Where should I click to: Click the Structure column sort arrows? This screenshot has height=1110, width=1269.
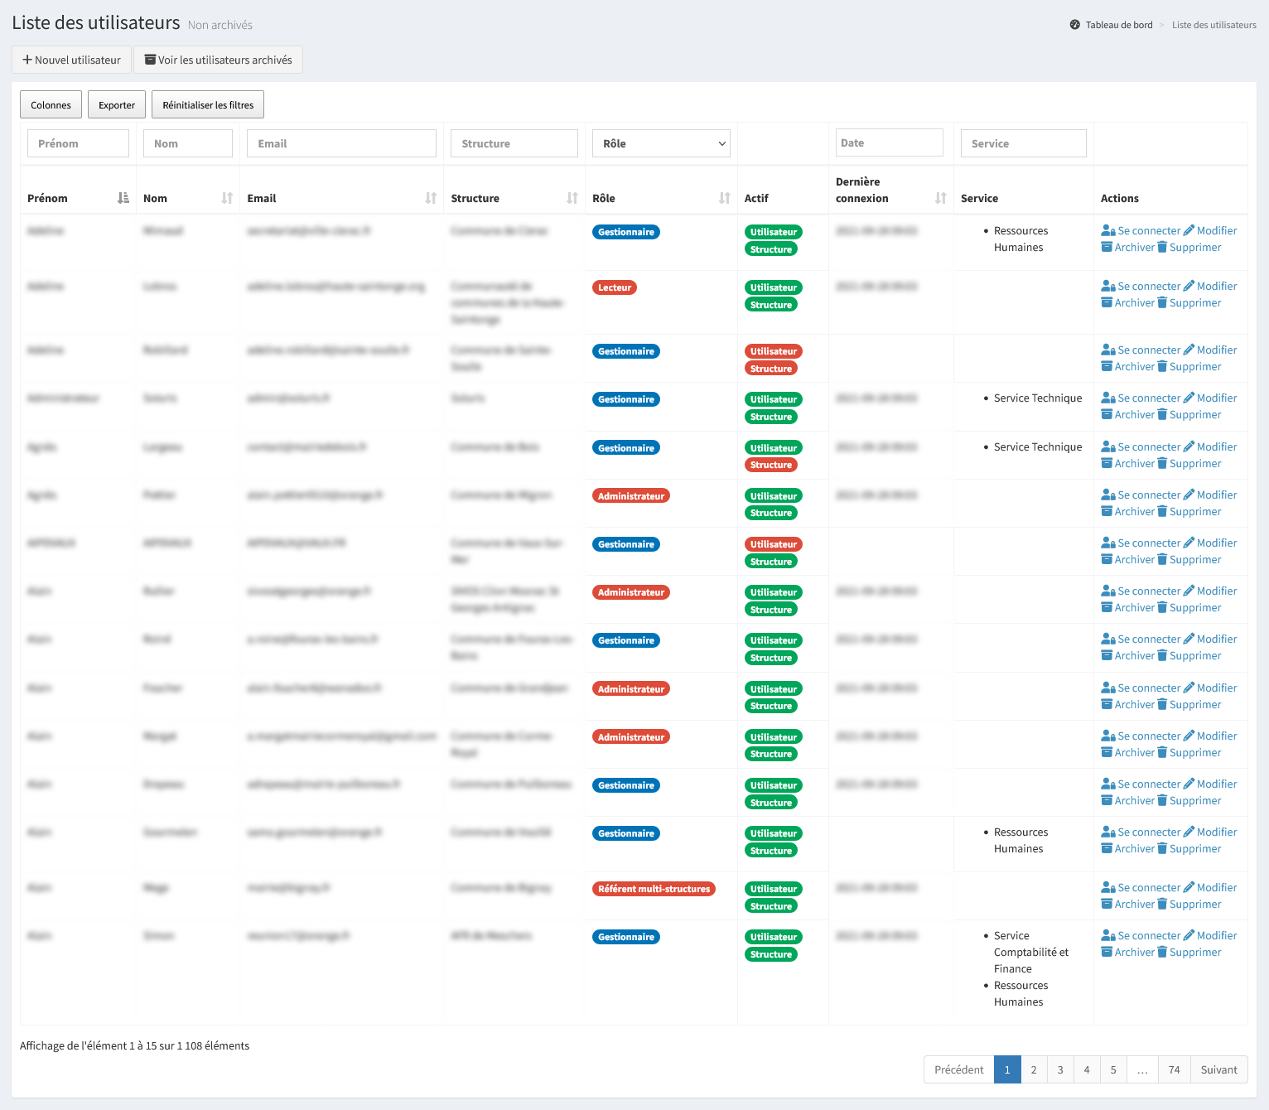click(x=572, y=198)
